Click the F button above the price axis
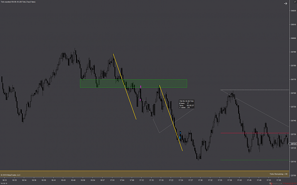 [295, 2]
